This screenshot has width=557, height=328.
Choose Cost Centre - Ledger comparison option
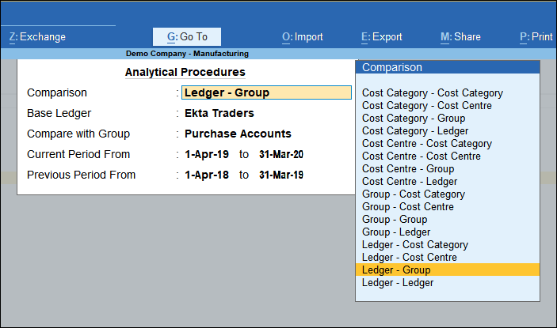click(x=409, y=181)
